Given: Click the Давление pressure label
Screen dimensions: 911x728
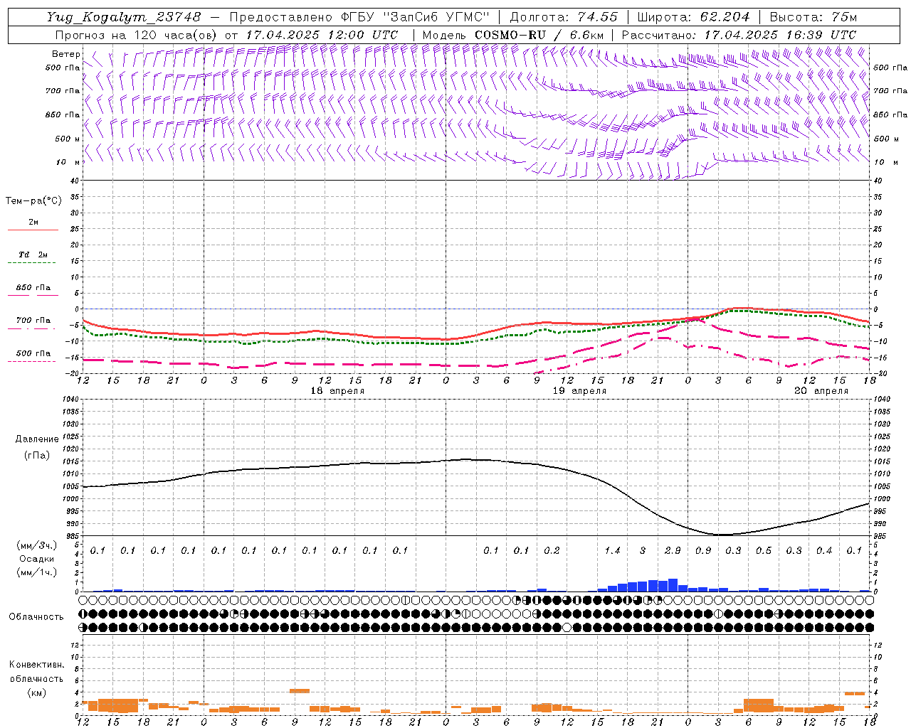Looking at the screenshot, I should [x=37, y=439].
